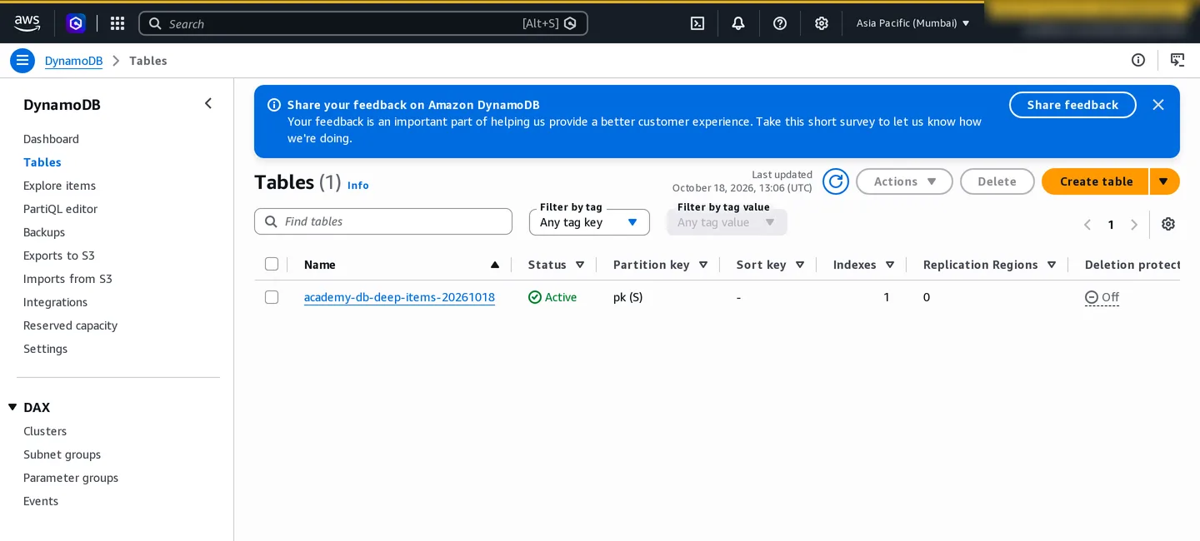The image size is (1200, 541).
Task: Open the info panel icon in breadcrumb bar
Action: pyautogui.click(x=1138, y=60)
